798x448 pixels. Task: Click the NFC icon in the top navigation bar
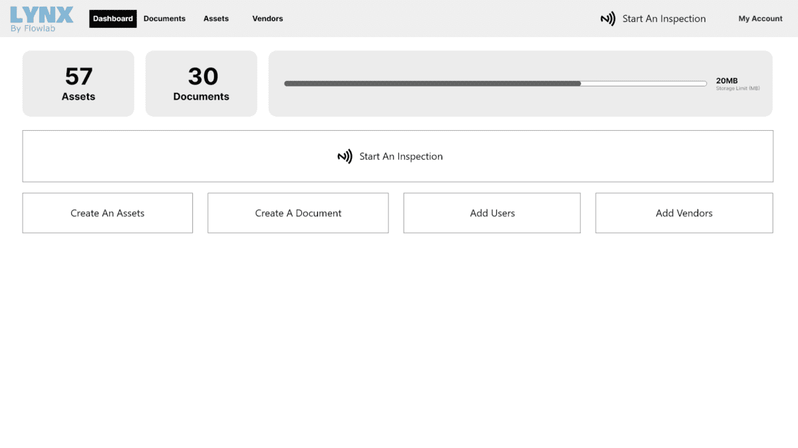click(608, 19)
